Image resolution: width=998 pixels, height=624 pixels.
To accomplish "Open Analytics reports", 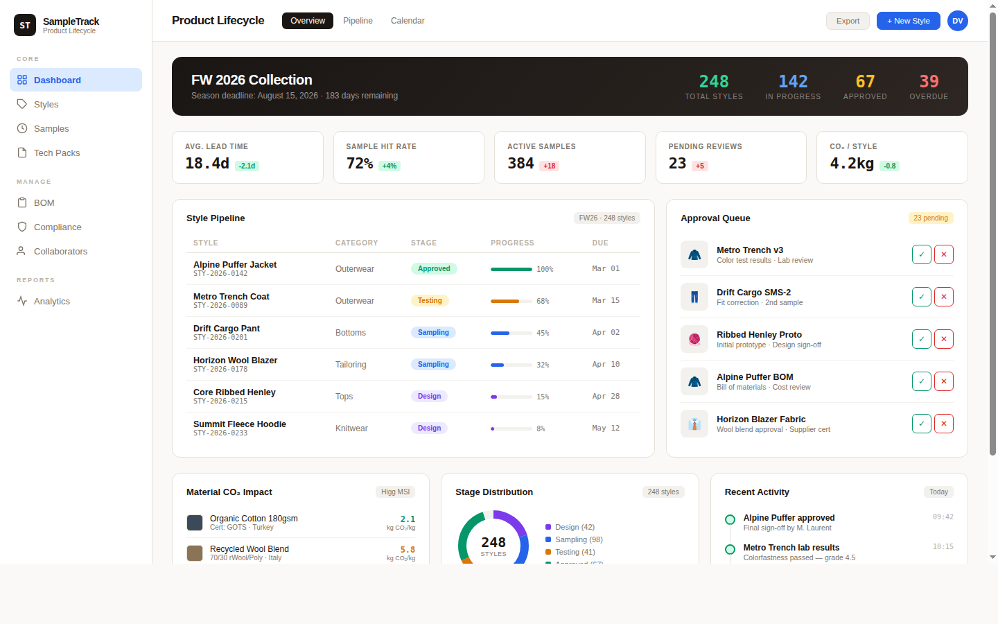I will pyautogui.click(x=76, y=301).
